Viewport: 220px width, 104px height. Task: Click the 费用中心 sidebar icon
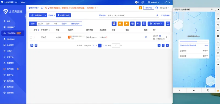(x=4, y=75)
